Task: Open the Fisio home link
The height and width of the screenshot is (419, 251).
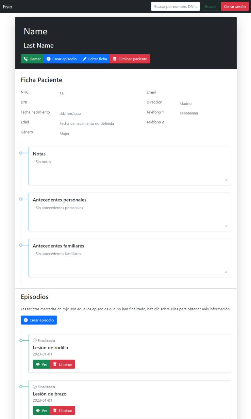Action: click(8, 6)
